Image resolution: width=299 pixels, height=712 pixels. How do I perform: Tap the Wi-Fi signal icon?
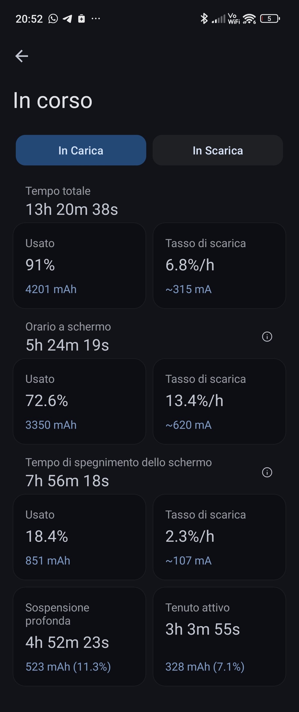point(249,19)
